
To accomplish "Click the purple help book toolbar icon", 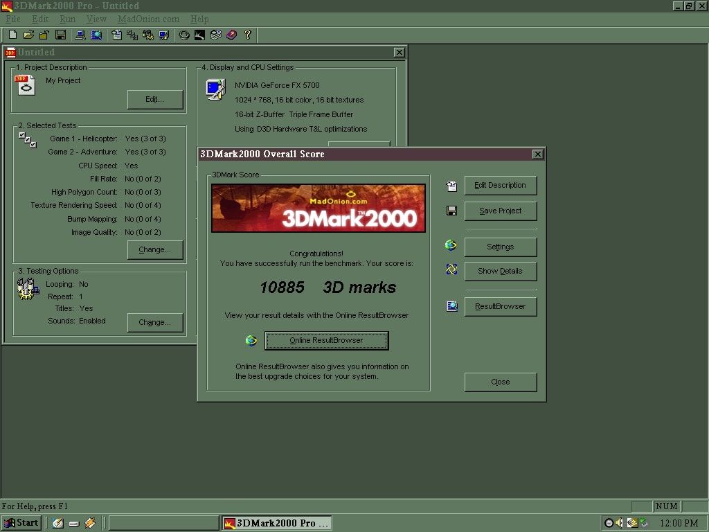I will tap(231, 35).
